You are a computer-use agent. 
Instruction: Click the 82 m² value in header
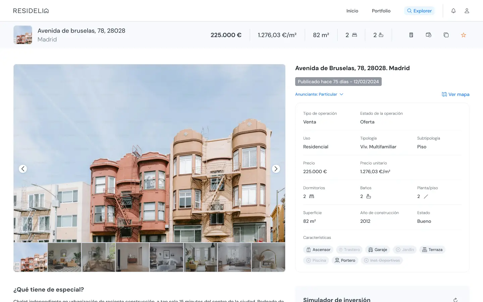point(321,35)
